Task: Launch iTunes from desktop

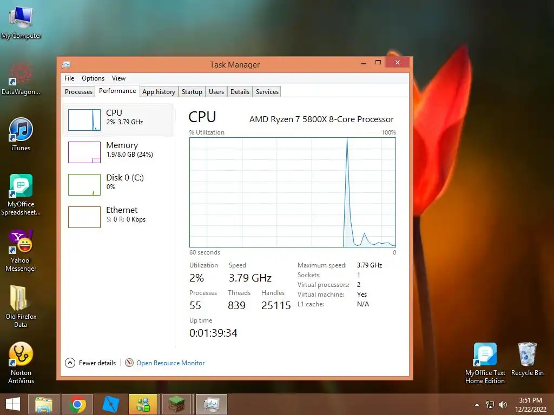Action: coord(21,134)
